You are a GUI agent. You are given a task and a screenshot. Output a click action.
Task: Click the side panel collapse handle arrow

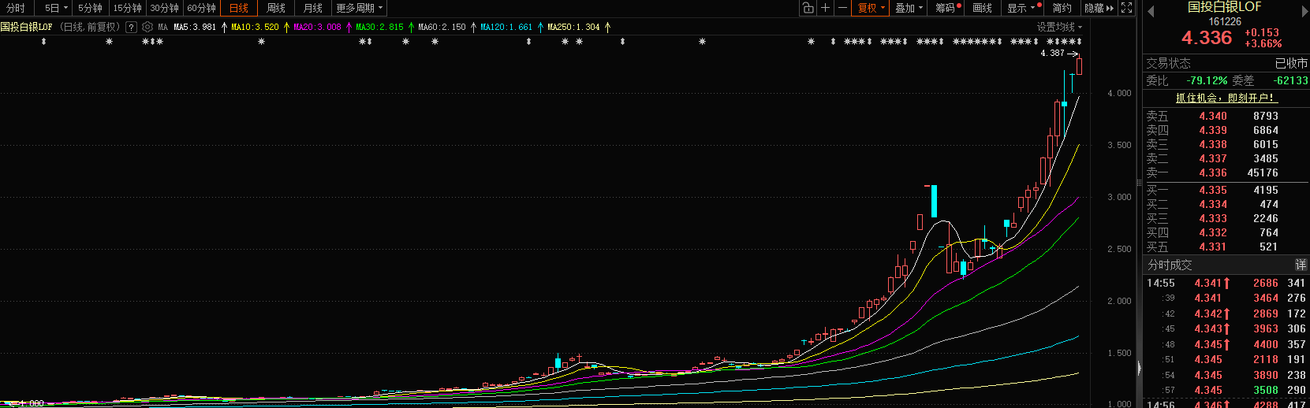tap(1139, 368)
